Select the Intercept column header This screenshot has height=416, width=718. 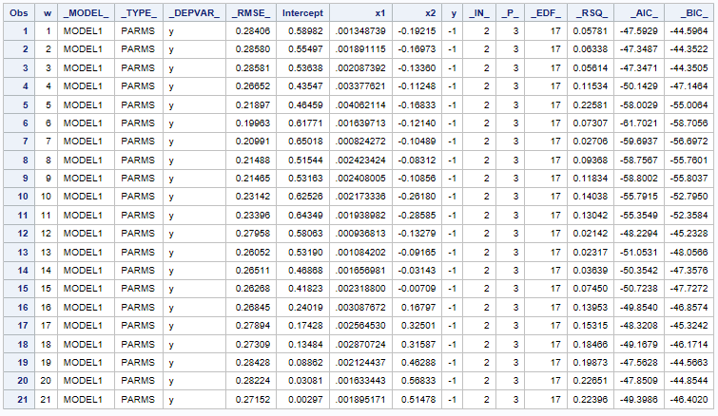tap(304, 15)
